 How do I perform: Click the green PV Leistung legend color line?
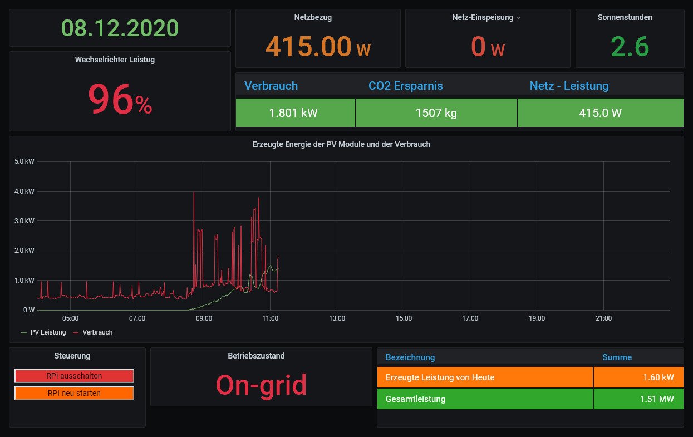click(x=23, y=332)
